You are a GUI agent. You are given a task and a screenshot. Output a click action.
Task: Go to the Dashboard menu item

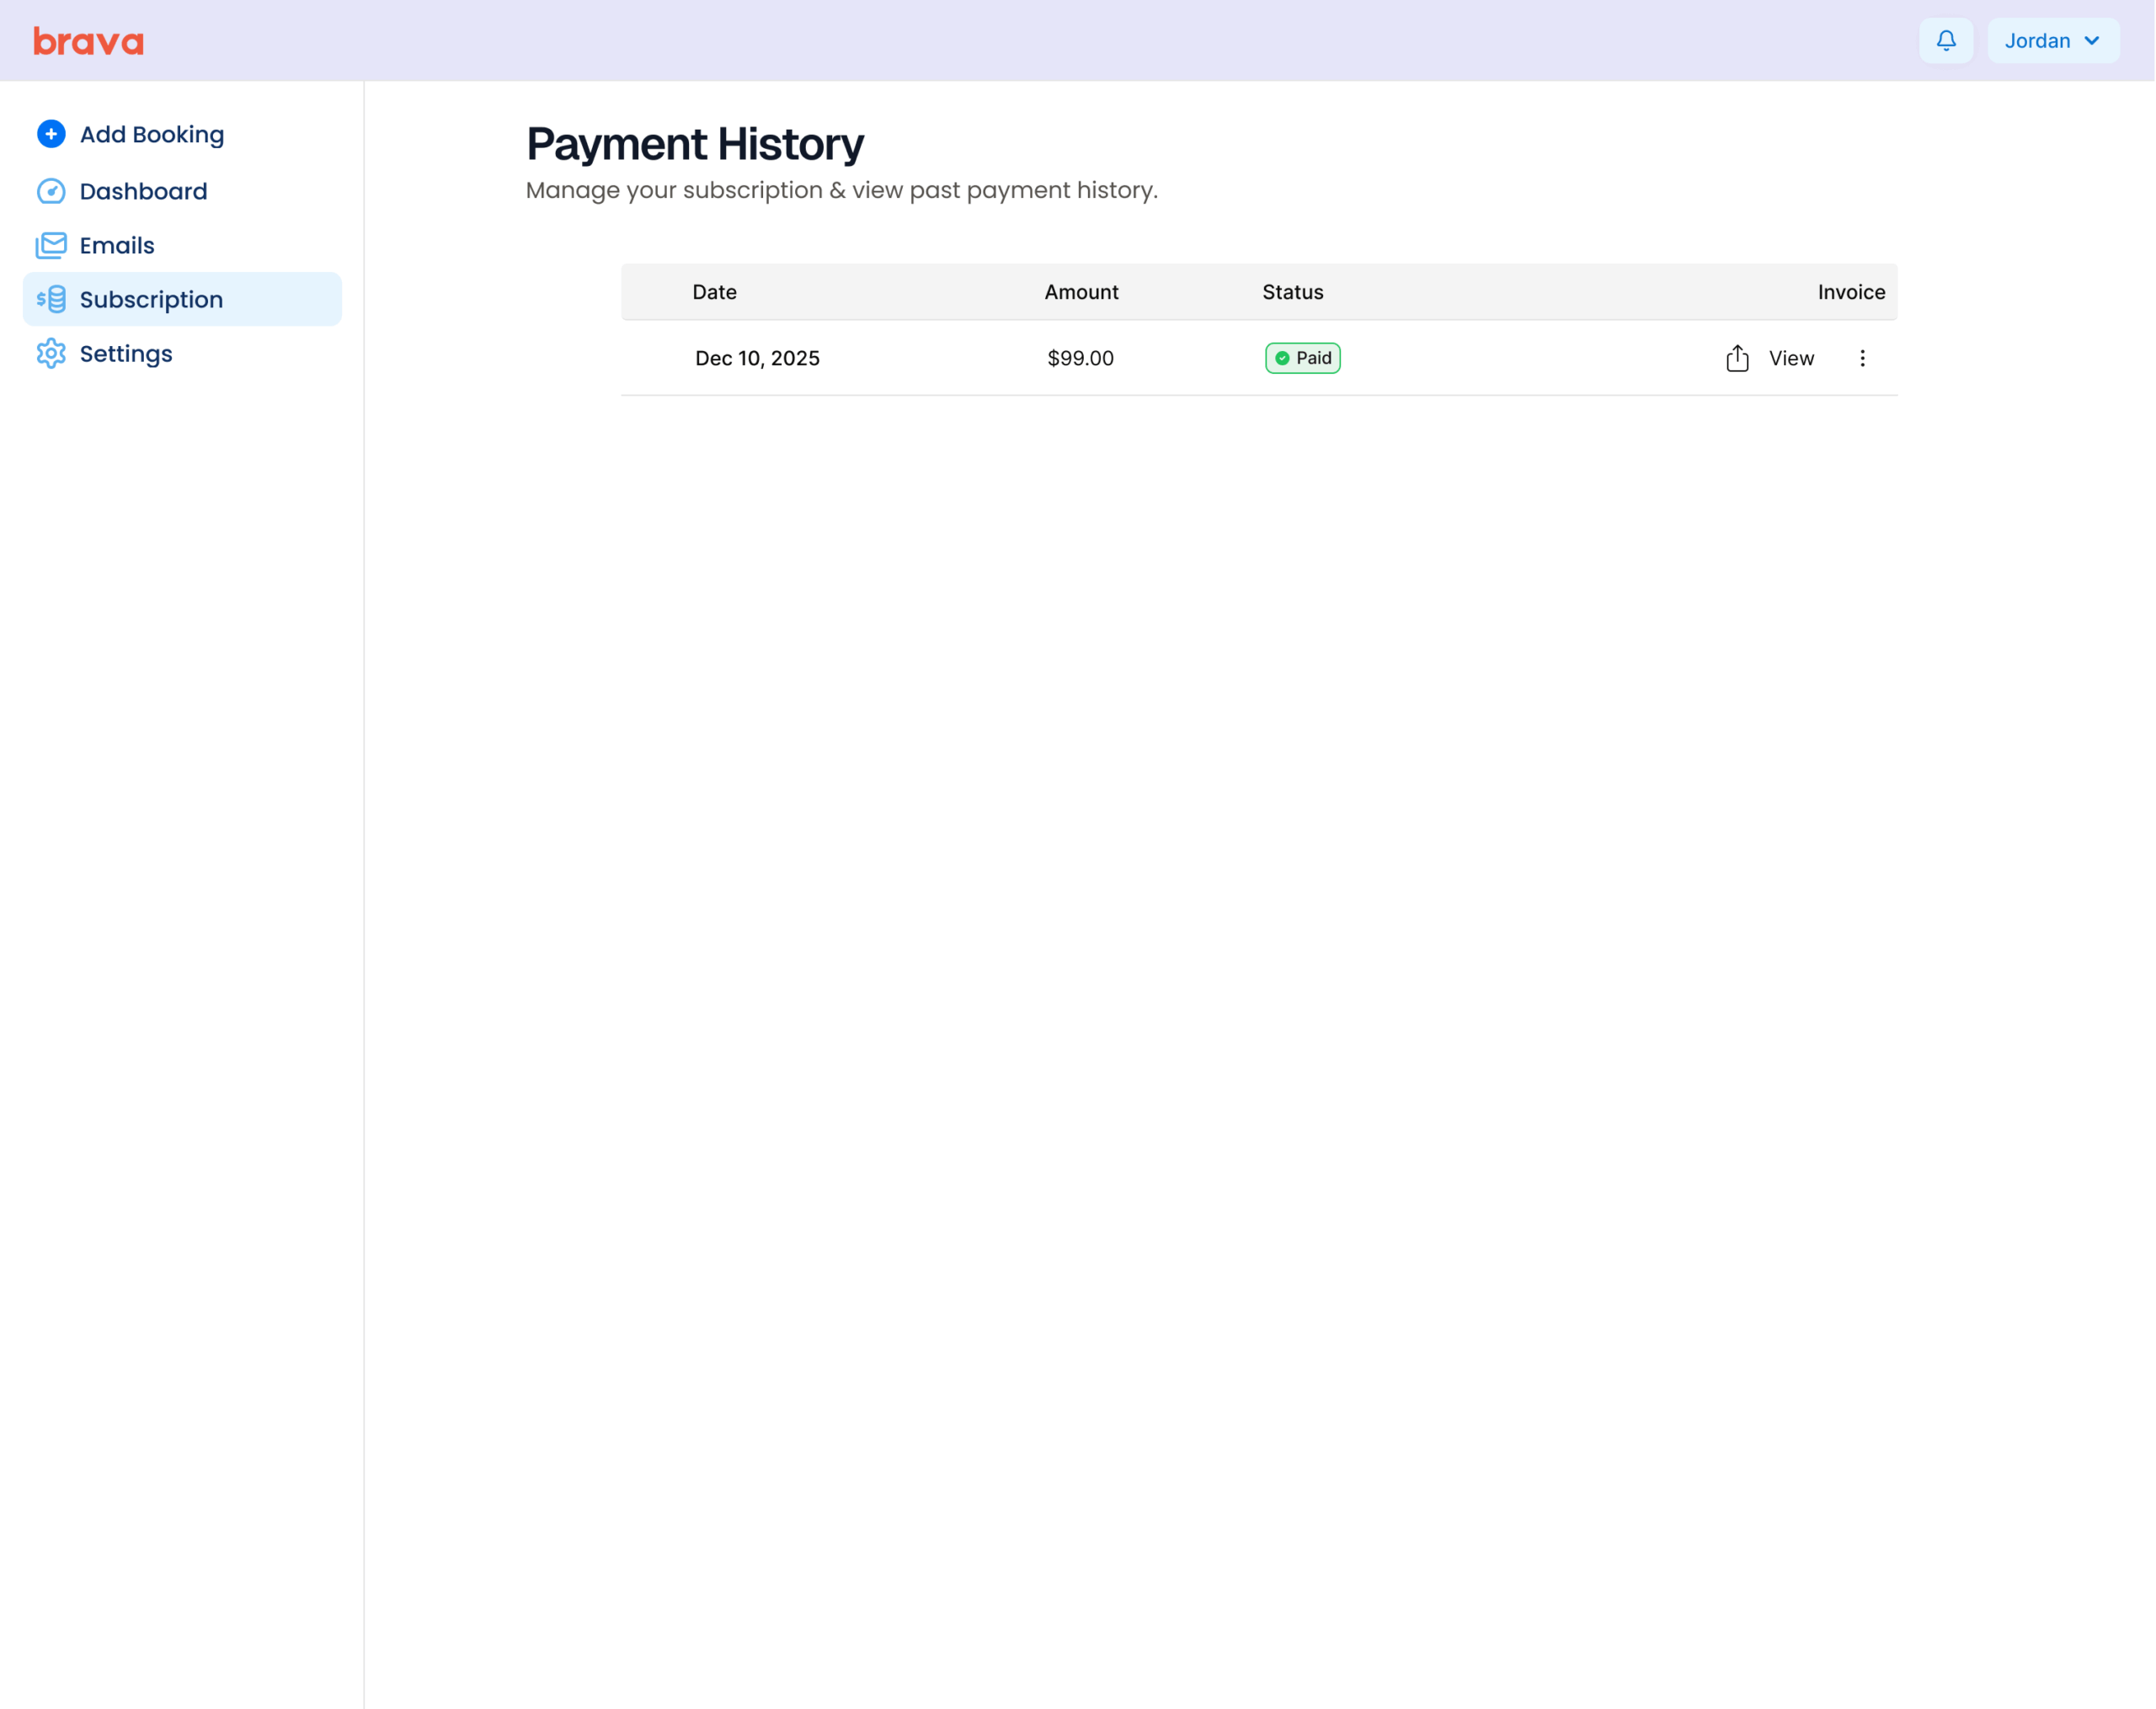tap(143, 191)
